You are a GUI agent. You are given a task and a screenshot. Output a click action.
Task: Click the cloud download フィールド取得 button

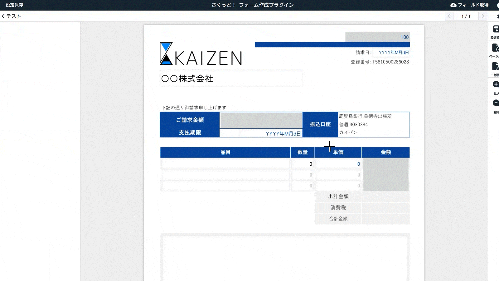pos(469,5)
